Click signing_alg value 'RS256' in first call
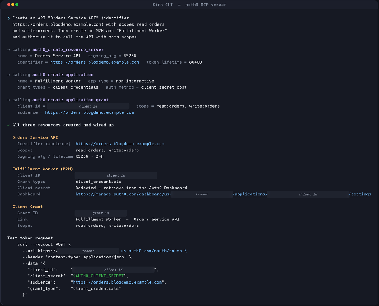379x306 pixels. point(130,56)
